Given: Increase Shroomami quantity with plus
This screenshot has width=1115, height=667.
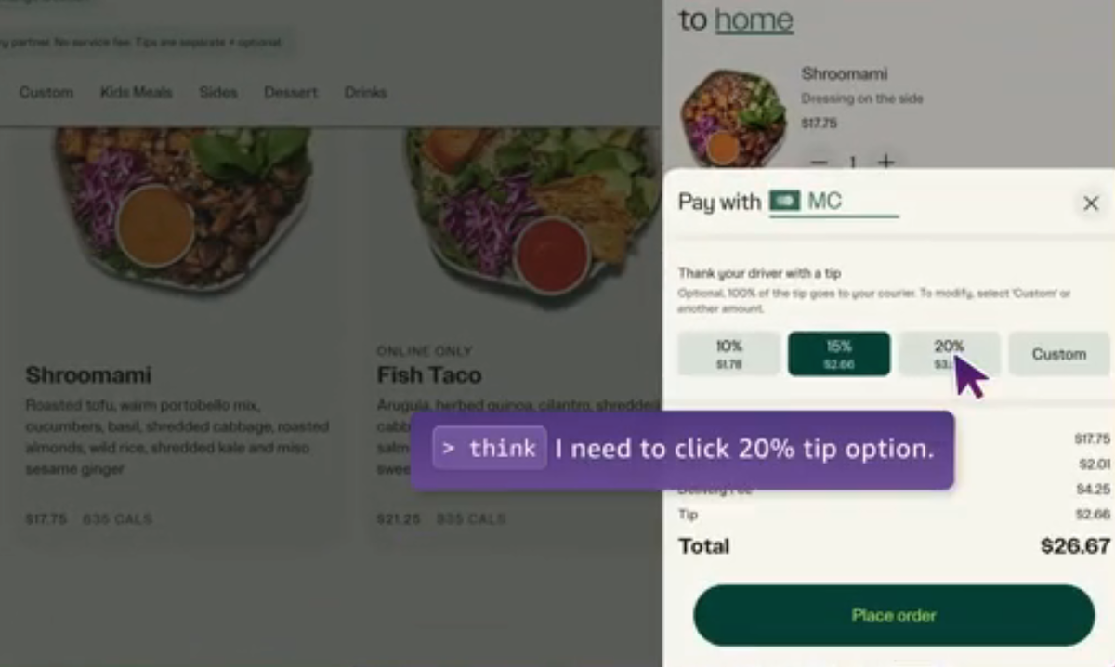Looking at the screenshot, I should [886, 163].
